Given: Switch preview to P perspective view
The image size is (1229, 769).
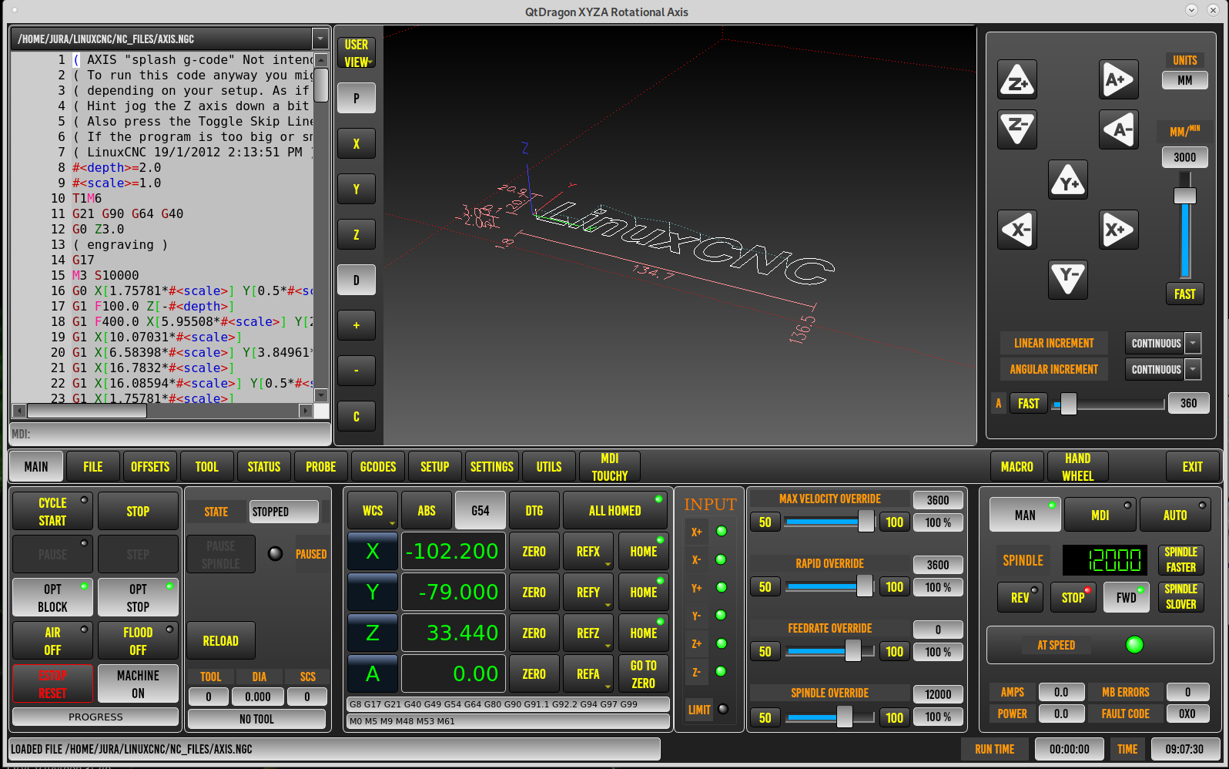Looking at the screenshot, I should click(x=356, y=98).
